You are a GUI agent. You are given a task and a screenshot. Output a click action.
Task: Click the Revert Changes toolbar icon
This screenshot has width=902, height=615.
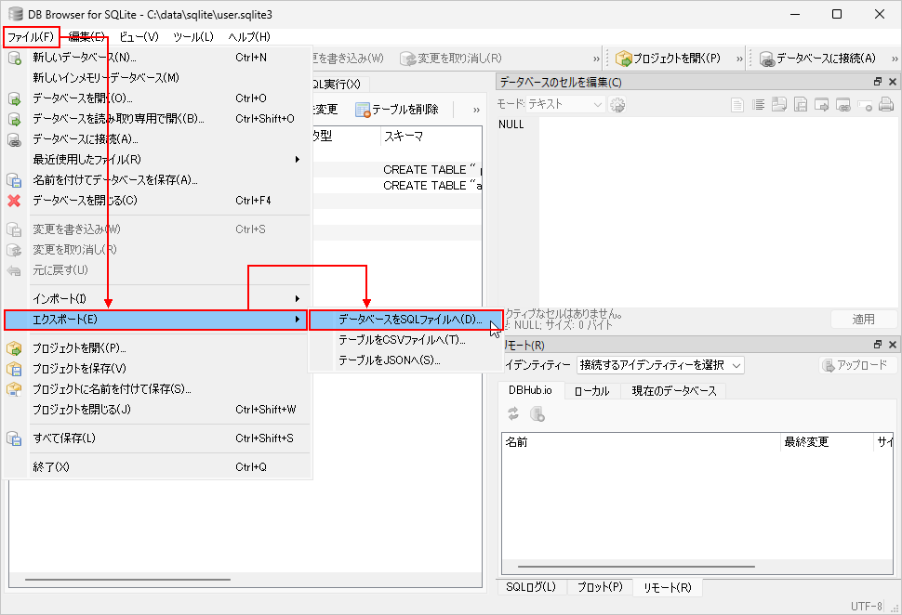click(407, 59)
